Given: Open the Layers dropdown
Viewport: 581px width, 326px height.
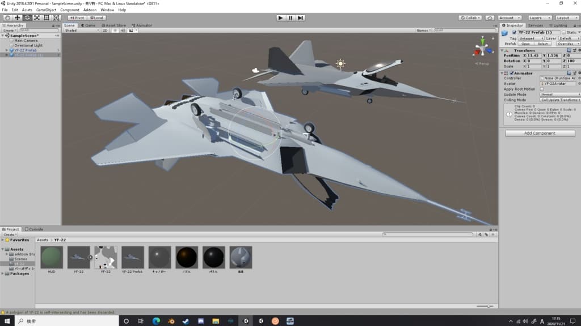Looking at the screenshot, I should pyautogui.click(x=539, y=18).
